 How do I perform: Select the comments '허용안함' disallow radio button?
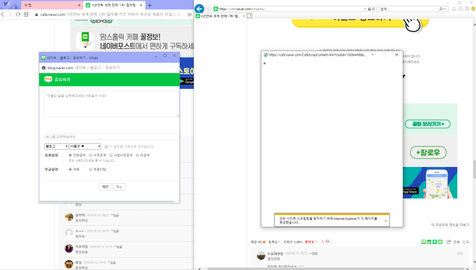[90, 170]
